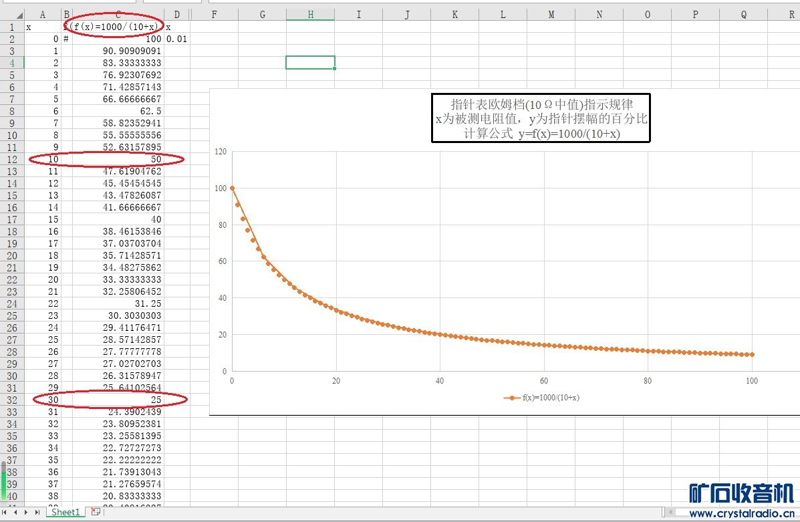The width and height of the screenshot is (800, 522).
Task: Jump to the last sheet using navigation arrow
Action: click(37, 512)
